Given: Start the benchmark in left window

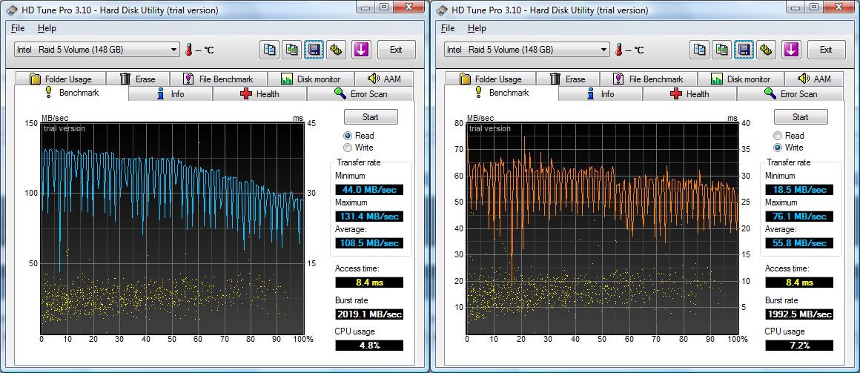Looking at the screenshot, I should pos(371,117).
